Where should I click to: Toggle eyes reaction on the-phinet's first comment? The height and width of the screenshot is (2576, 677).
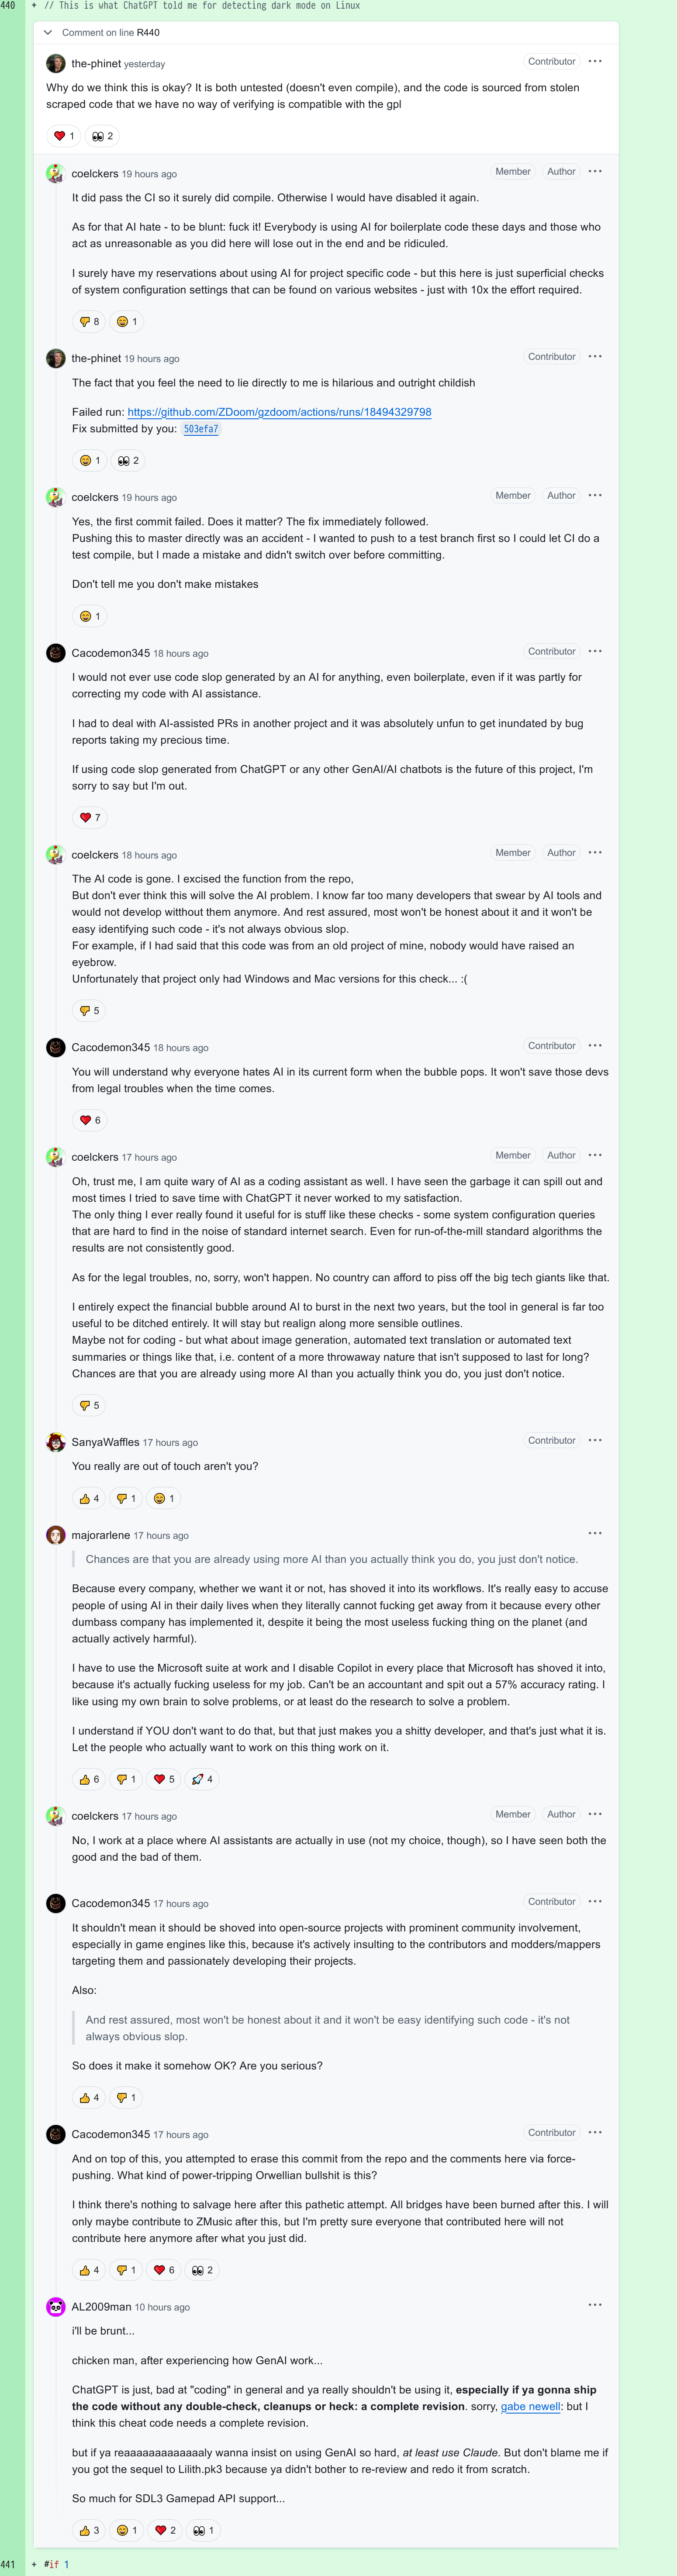[x=102, y=136]
